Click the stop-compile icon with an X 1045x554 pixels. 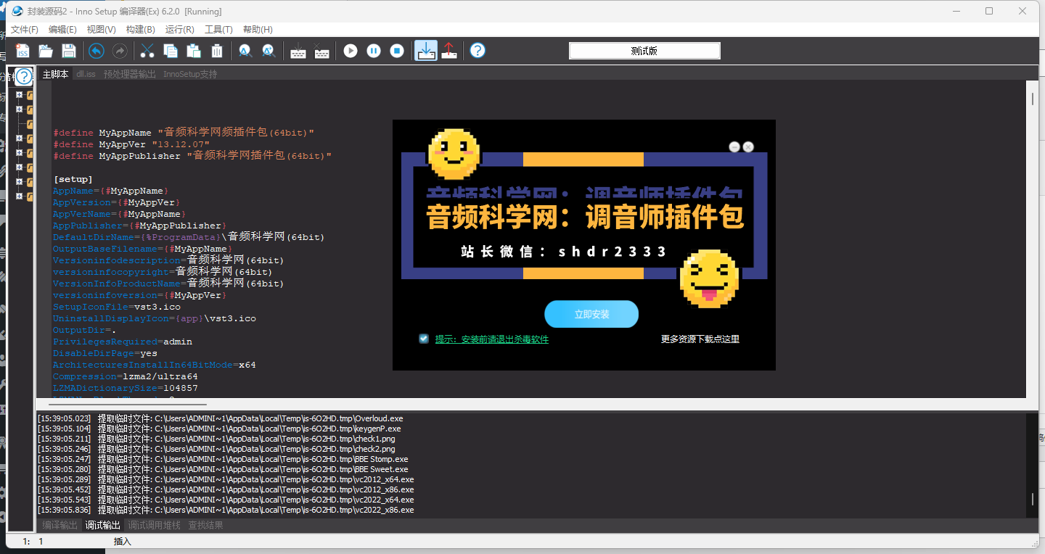321,51
